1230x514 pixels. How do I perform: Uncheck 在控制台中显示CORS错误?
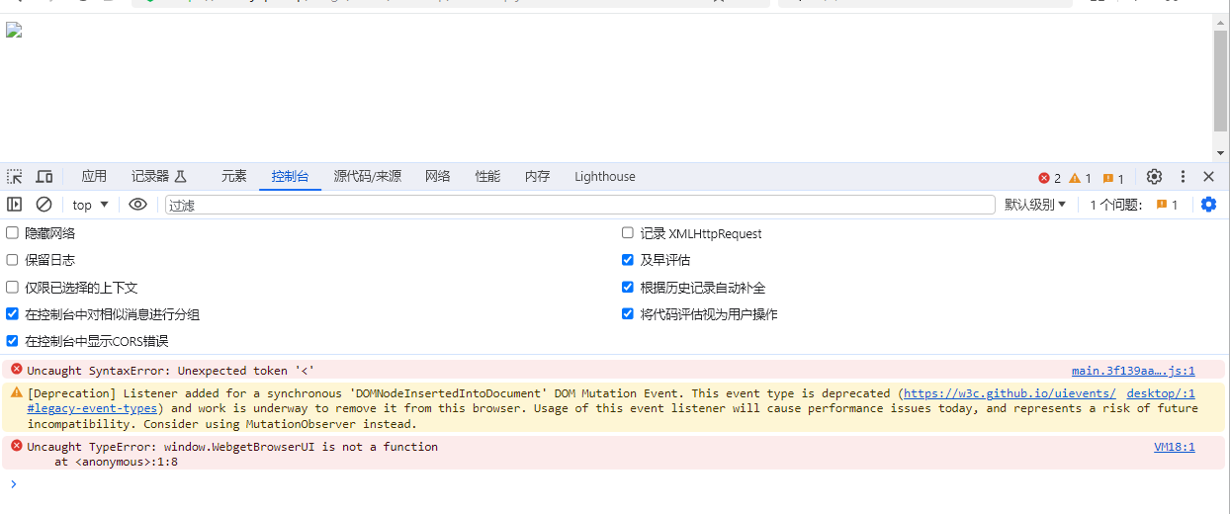(x=12, y=341)
